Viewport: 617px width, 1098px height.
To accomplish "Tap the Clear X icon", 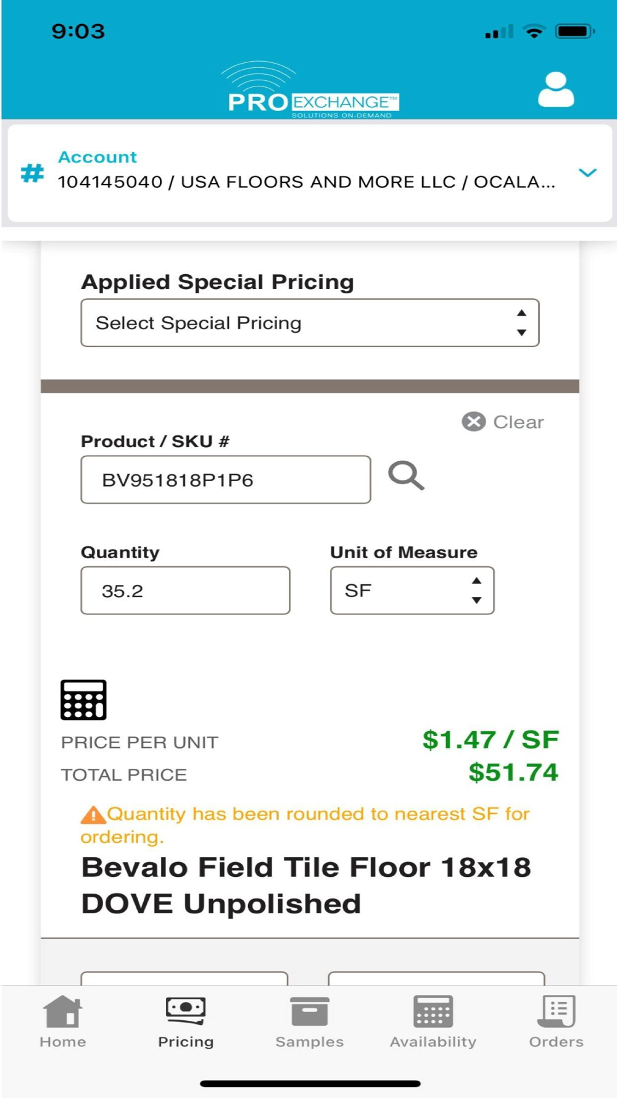I will tap(474, 422).
